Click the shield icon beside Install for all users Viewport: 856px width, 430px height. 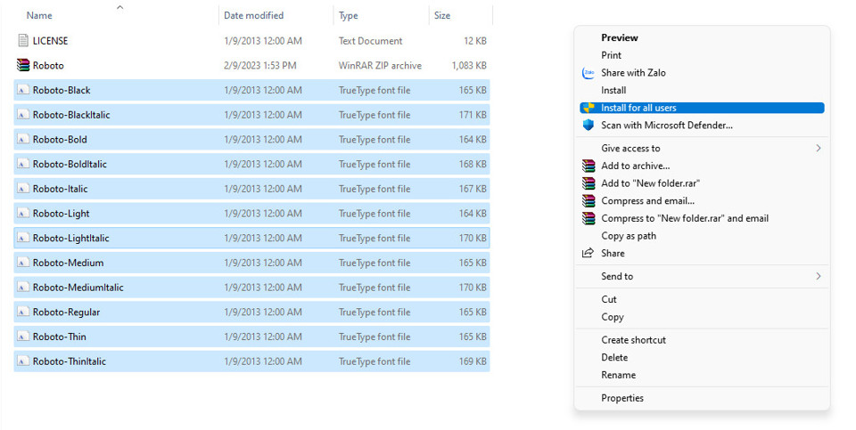click(x=588, y=108)
